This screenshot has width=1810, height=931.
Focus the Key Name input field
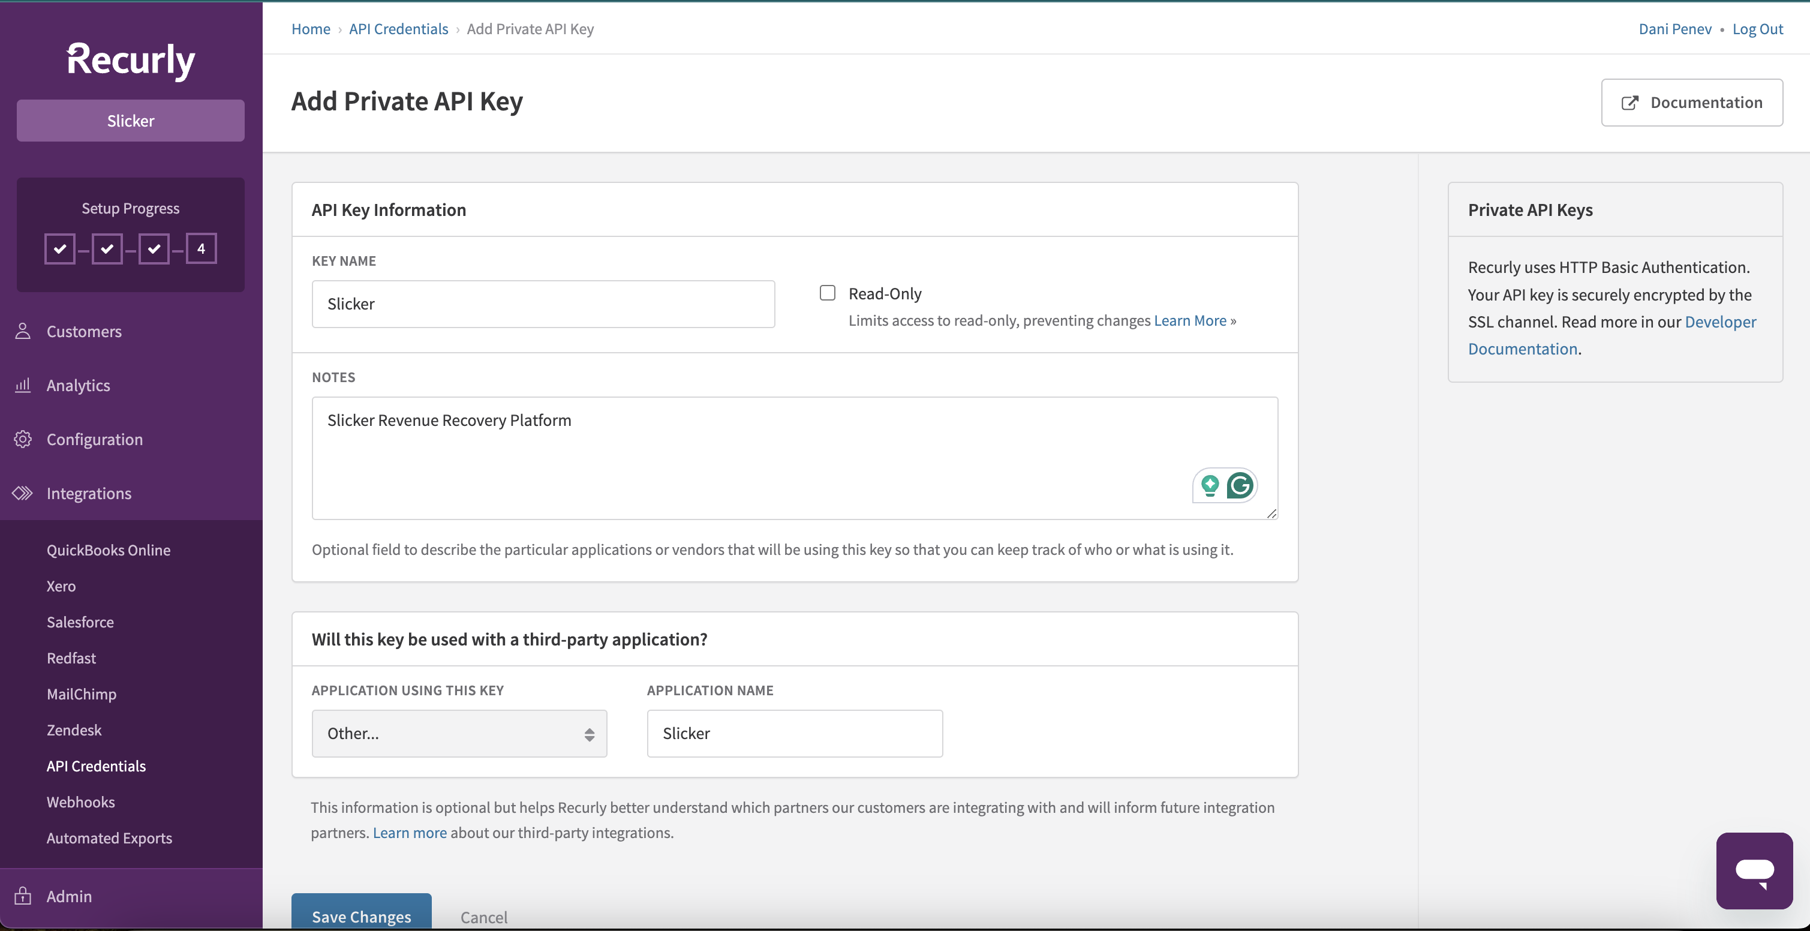point(542,304)
